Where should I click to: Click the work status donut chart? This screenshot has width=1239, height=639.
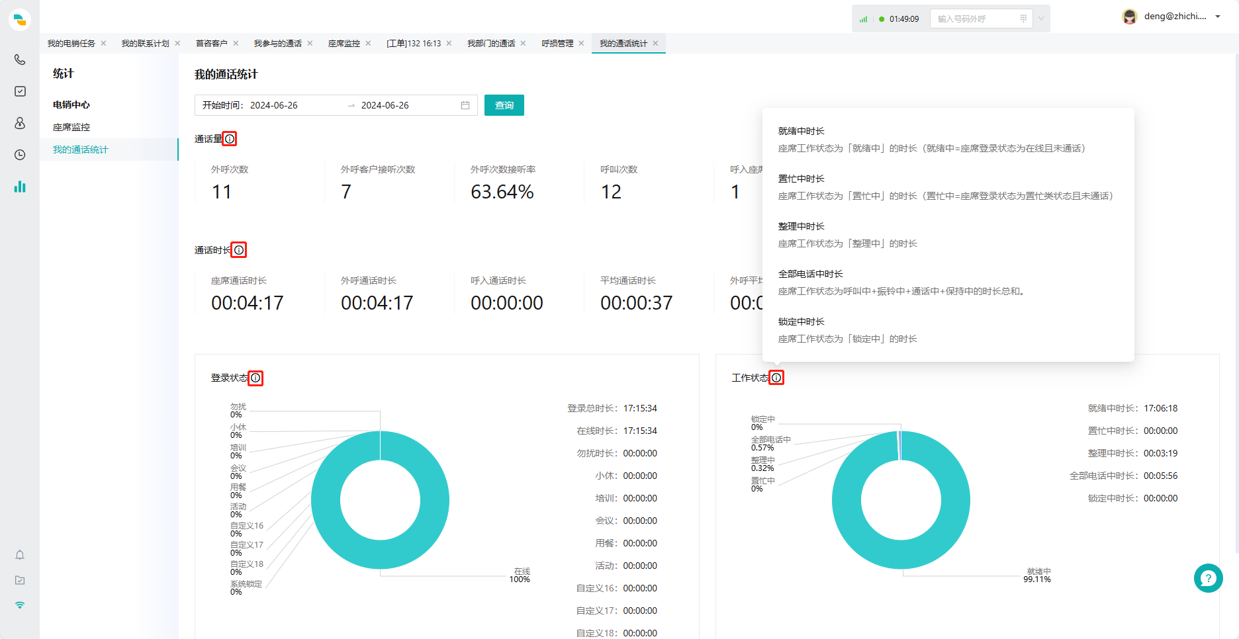(x=901, y=499)
